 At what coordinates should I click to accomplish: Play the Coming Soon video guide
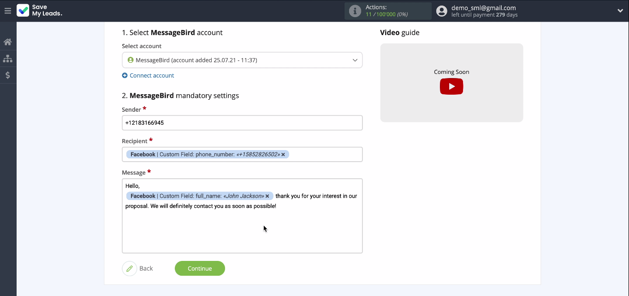tap(451, 86)
